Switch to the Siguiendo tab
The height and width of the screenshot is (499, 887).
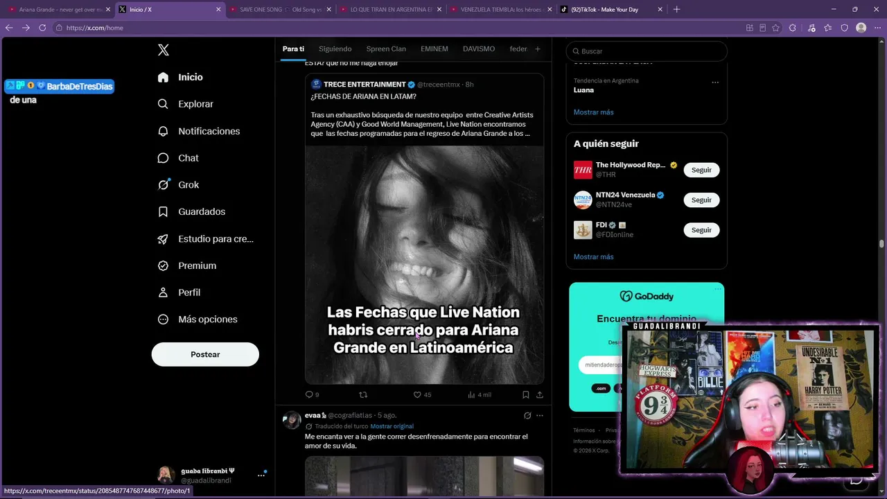point(335,49)
